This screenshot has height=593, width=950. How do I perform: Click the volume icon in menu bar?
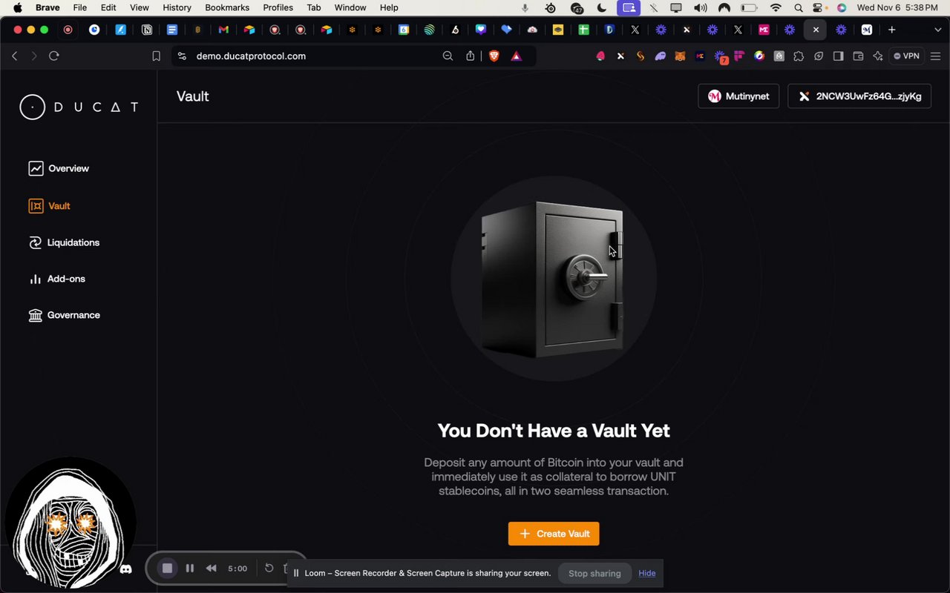click(x=700, y=7)
